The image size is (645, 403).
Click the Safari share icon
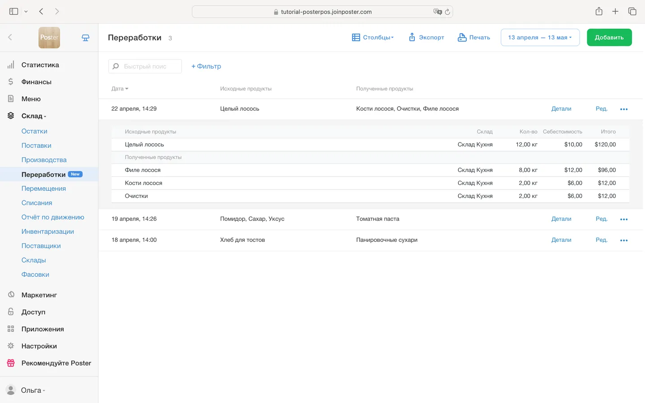599,12
